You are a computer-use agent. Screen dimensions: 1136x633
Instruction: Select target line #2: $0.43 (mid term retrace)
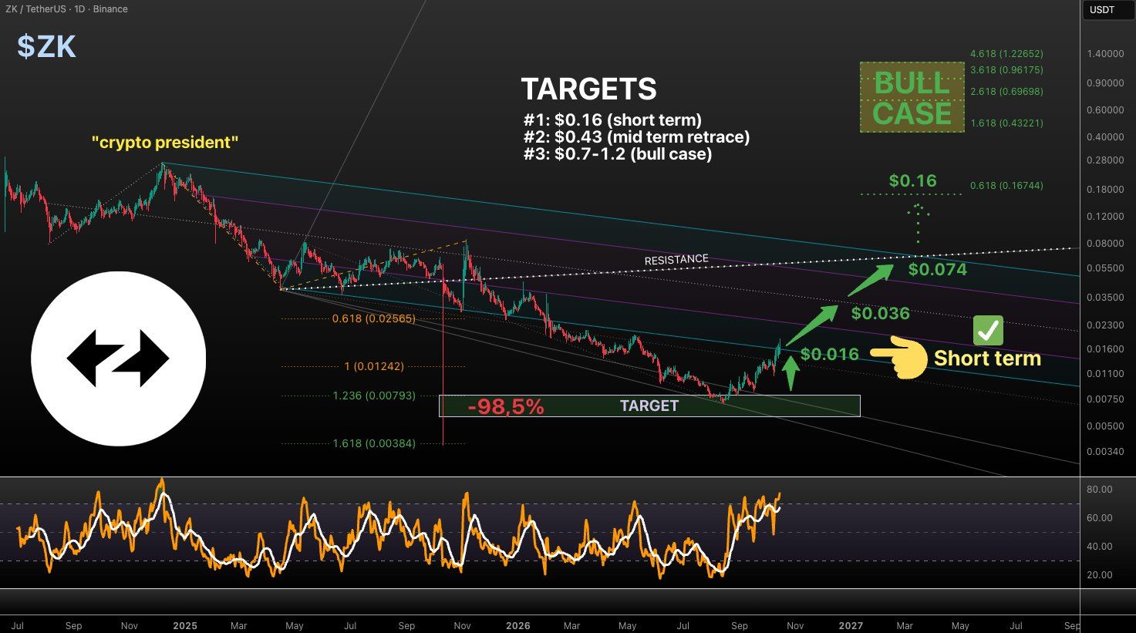pos(636,136)
